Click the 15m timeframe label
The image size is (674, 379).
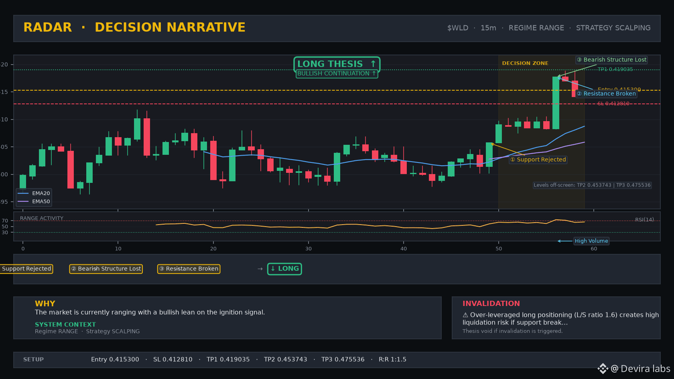488,28
